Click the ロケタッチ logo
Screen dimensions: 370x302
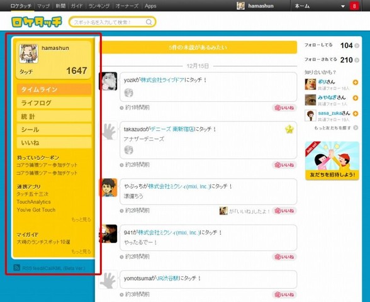(36, 22)
